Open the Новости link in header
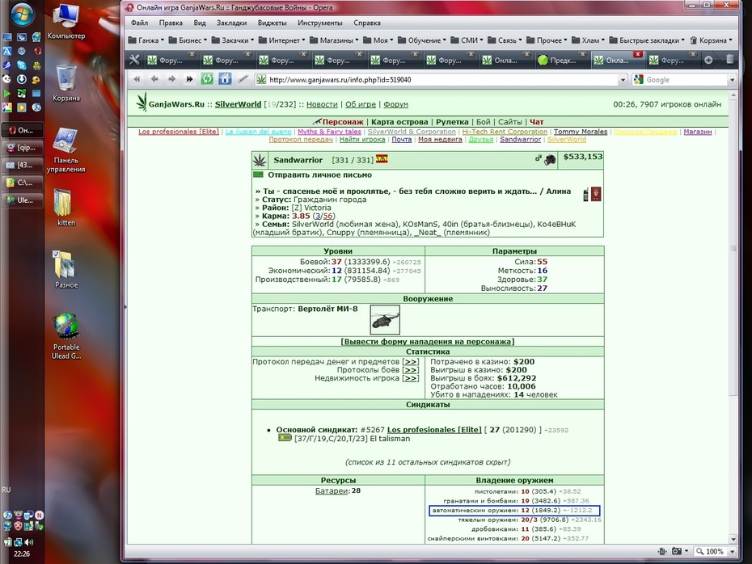 (x=322, y=104)
